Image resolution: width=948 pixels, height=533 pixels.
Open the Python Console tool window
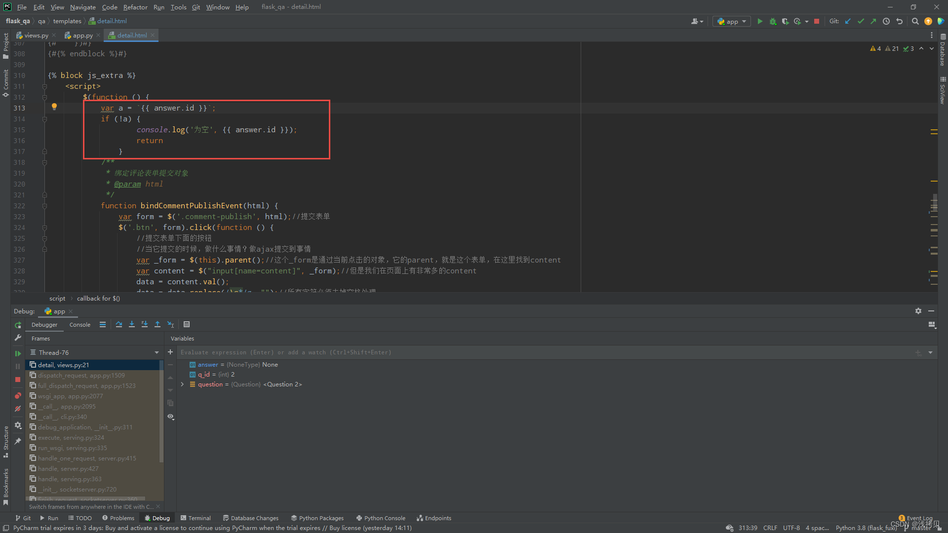click(381, 518)
